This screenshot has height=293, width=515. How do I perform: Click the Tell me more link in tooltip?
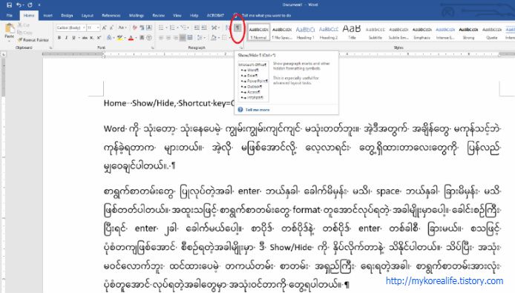pyautogui.click(x=257, y=110)
